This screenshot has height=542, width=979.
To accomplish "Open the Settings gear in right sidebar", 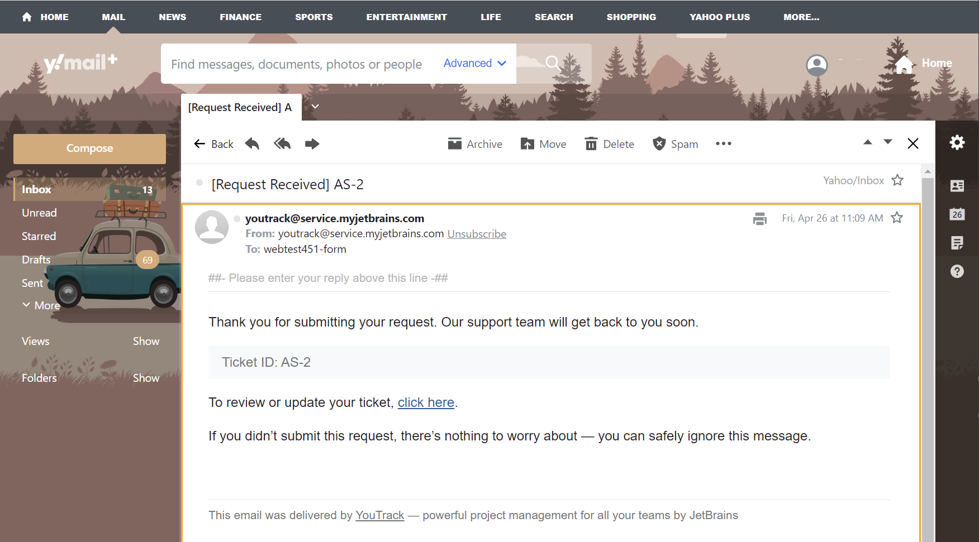I will tap(957, 143).
